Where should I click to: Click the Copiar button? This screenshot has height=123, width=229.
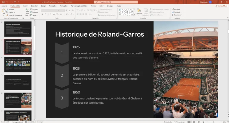pos(10,12)
